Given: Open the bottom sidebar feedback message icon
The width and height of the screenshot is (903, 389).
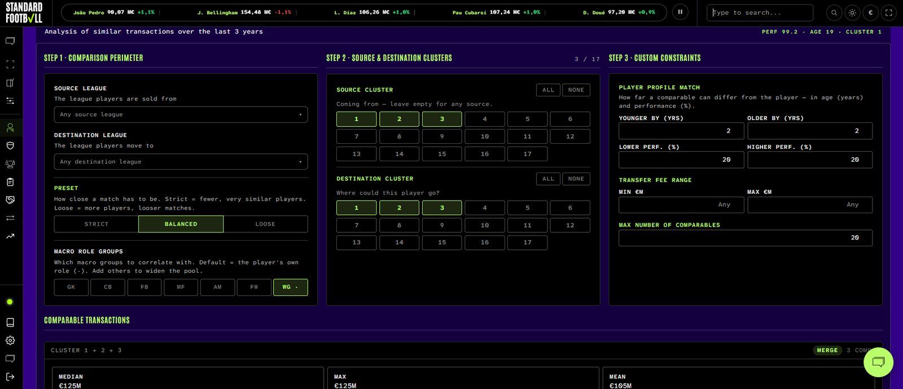Looking at the screenshot, I should [x=10, y=359].
